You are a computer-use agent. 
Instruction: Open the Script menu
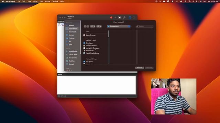pos(35,1)
